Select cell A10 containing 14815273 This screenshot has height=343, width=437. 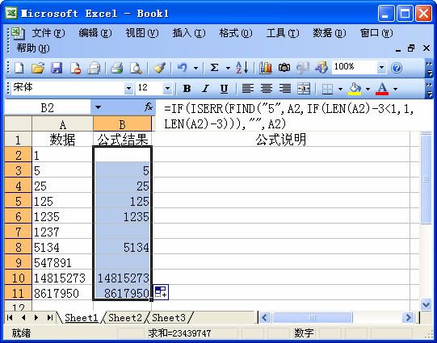pyautogui.click(x=62, y=278)
